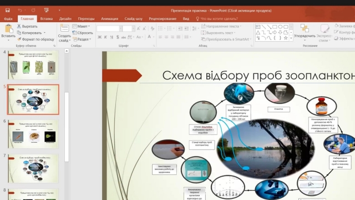Open the Упорядочить arrange menu
355x200 pixels.
click(305, 33)
